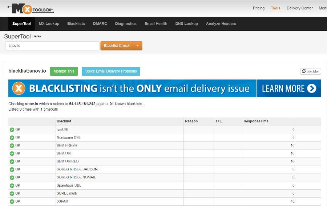The image size is (327, 206).
Task: Open the Blacklists tab
Action: [x=76, y=24]
